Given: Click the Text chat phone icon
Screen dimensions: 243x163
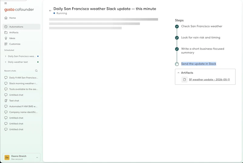Looking at the screenshot, I should (x=6, y=100).
